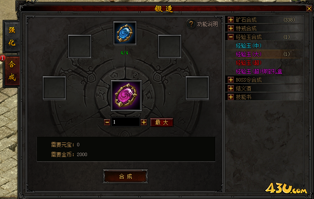Switch to the 强化 tab
Viewport: 314px width, 199px height.
point(12,36)
